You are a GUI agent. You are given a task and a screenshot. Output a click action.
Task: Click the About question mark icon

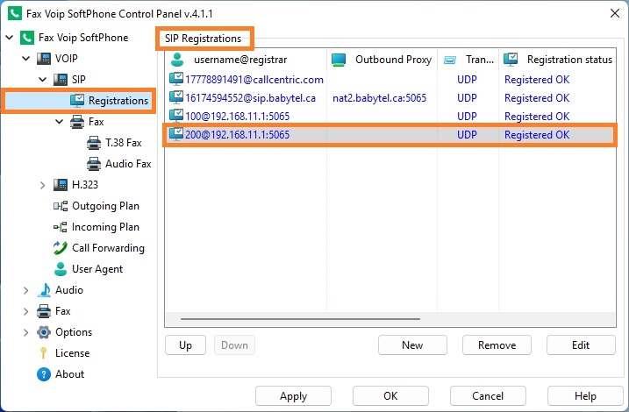coord(44,374)
